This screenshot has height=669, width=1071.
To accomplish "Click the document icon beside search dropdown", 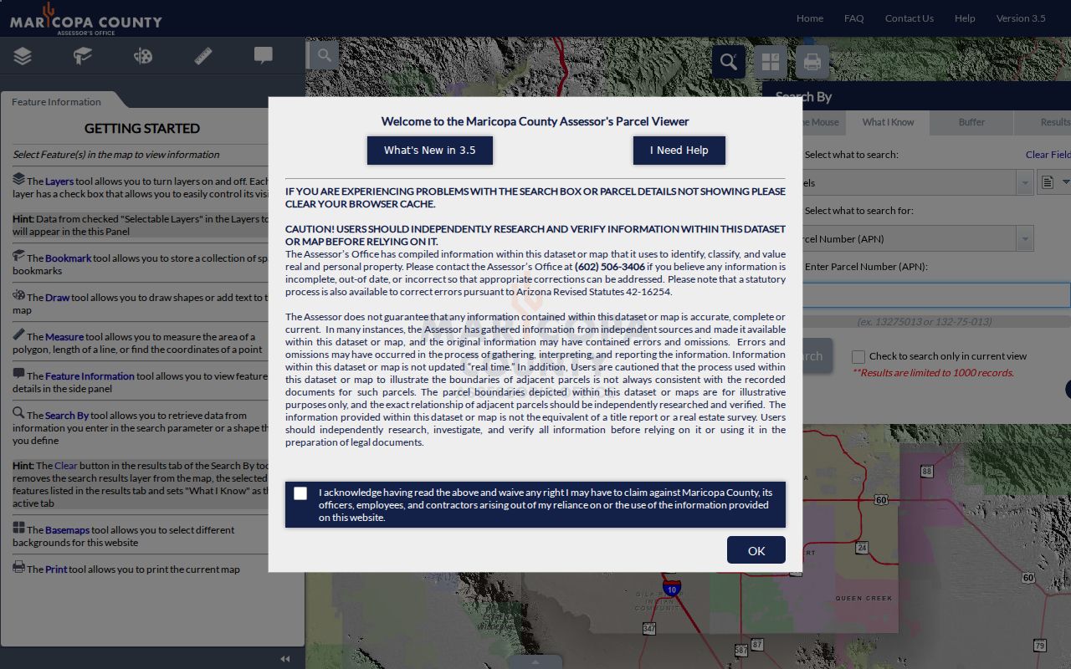I will click(1047, 182).
